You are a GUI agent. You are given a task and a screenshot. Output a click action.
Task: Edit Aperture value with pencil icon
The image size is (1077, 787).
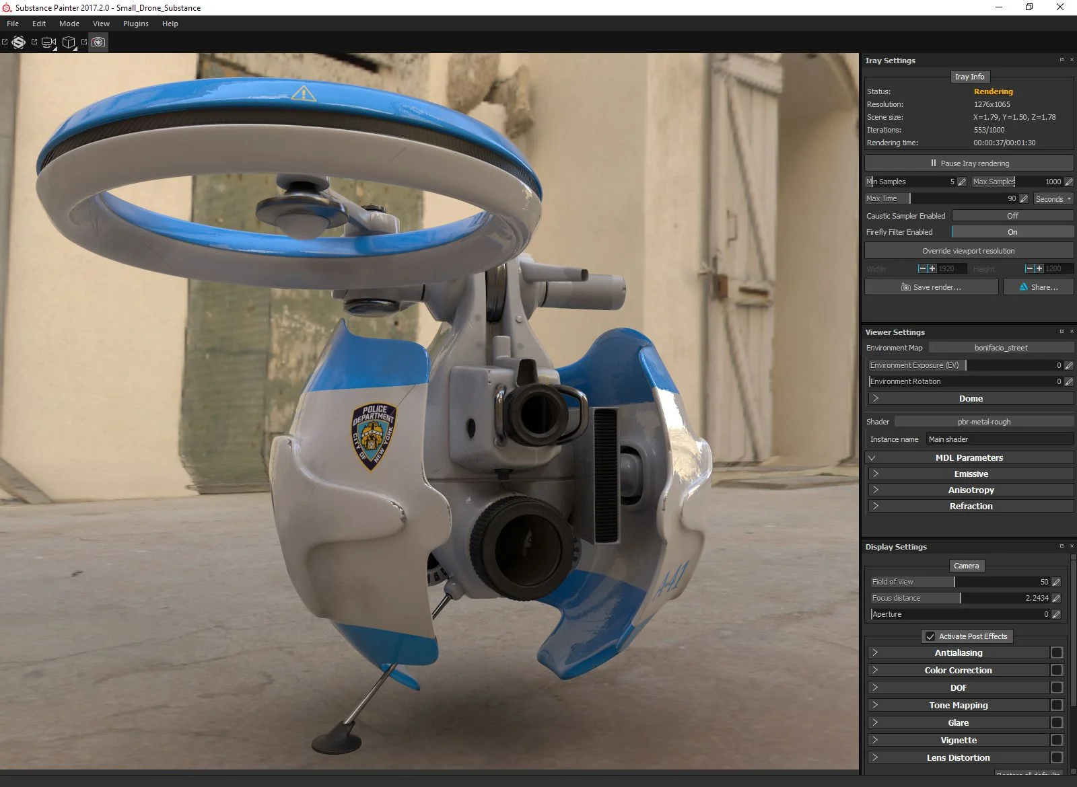pos(1056,614)
